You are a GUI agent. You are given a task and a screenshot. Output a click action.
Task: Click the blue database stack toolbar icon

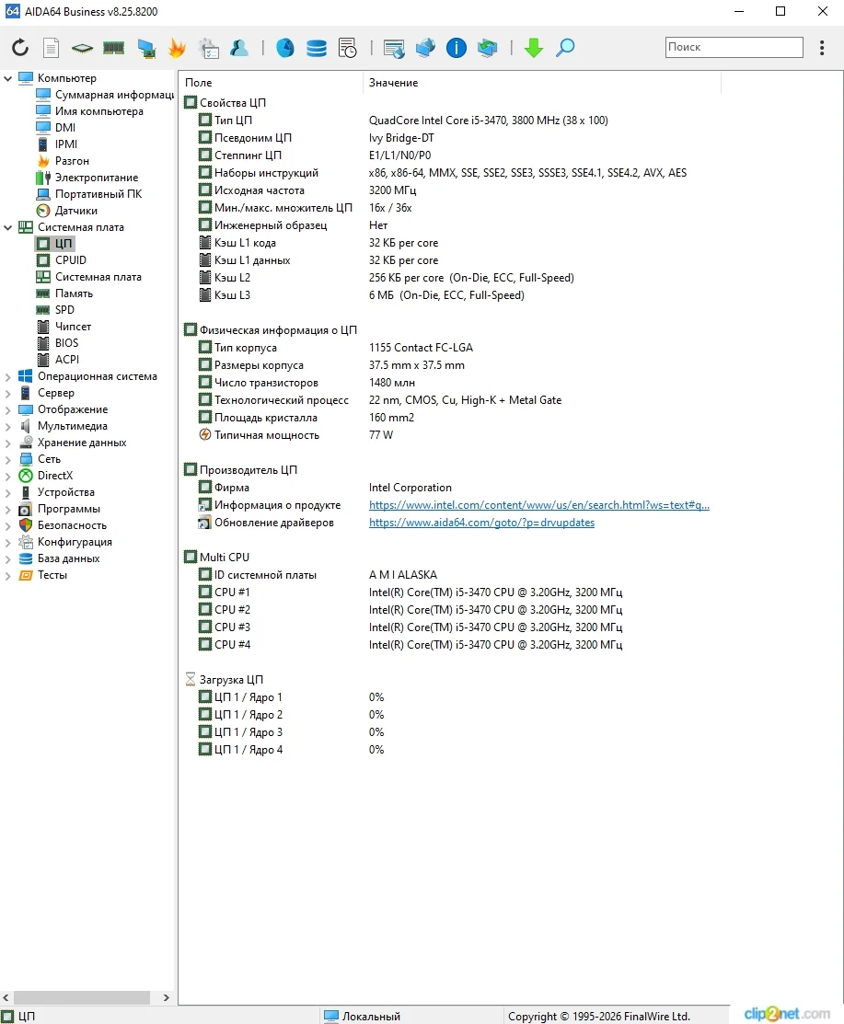317,49
